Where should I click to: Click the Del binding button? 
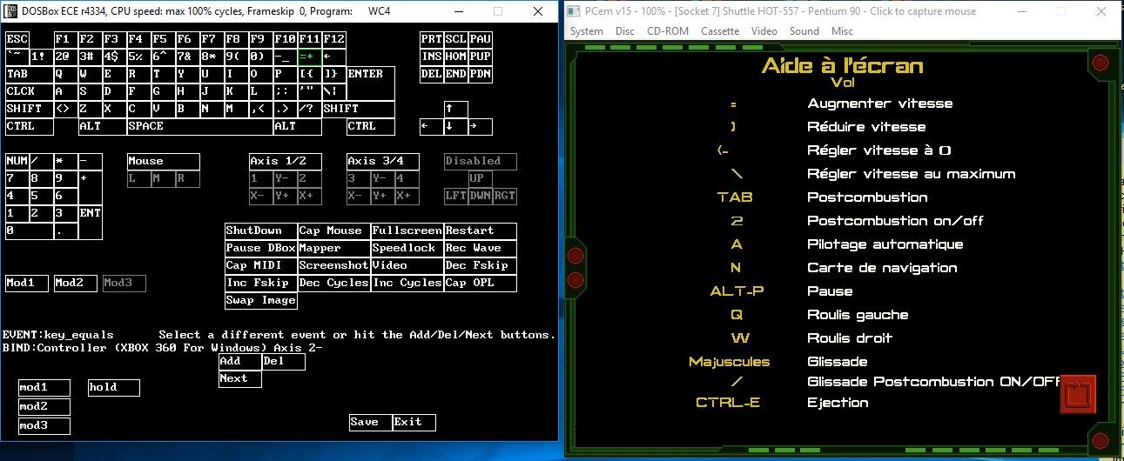coord(283,361)
